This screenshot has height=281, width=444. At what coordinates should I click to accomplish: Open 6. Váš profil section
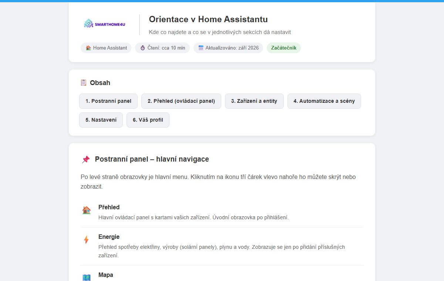[x=148, y=120]
